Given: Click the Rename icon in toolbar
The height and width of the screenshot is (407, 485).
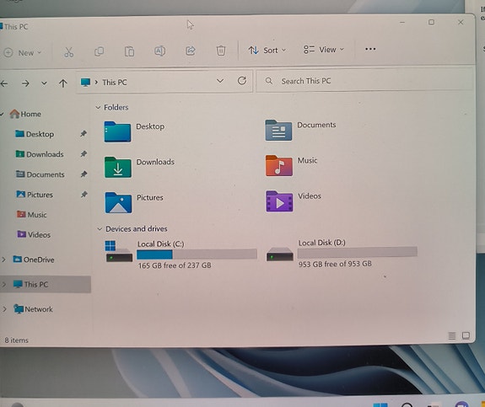Looking at the screenshot, I should (x=159, y=51).
